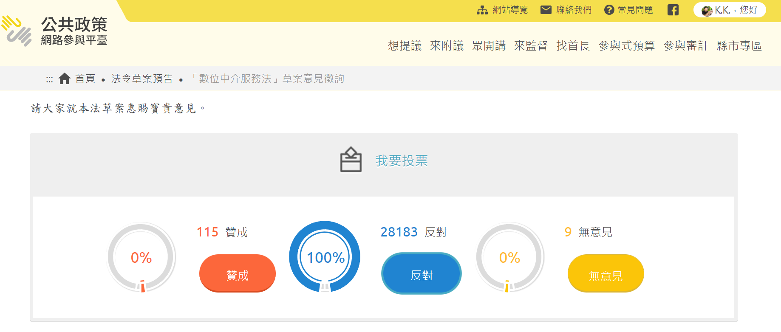Image resolution: width=781 pixels, height=332 pixels.
Task: Click the question mark icon for 常見問題
Action: pos(609,10)
